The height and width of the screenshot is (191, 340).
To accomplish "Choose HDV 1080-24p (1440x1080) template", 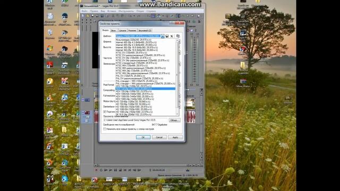I will (145, 99).
